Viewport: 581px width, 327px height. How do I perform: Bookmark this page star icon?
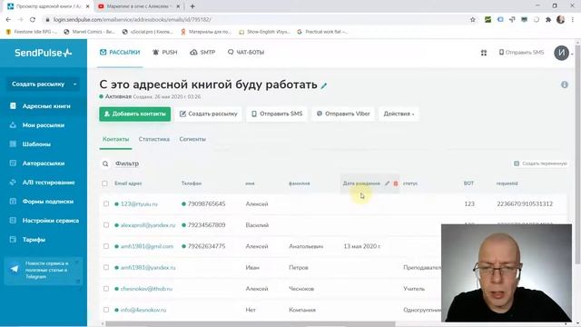coord(472,20)
